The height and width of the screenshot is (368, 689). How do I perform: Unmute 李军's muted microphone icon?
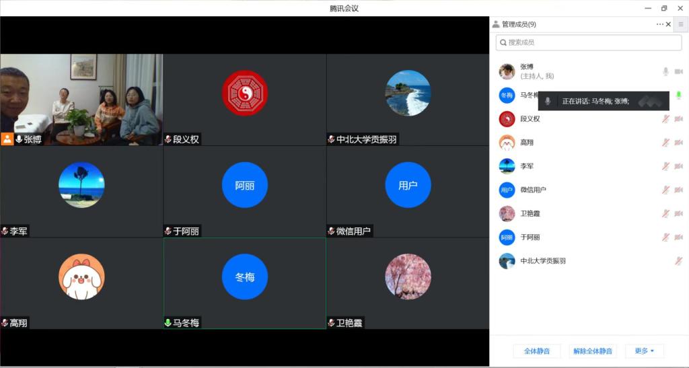point(665,166)
